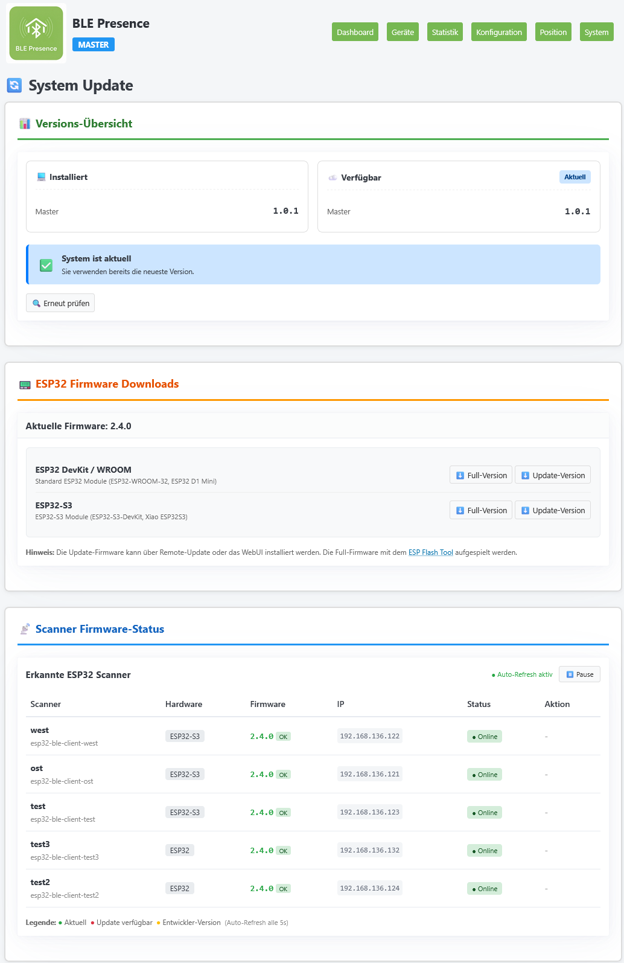Click IP address 192.168.136.122 of west scanner

[369, 736]
